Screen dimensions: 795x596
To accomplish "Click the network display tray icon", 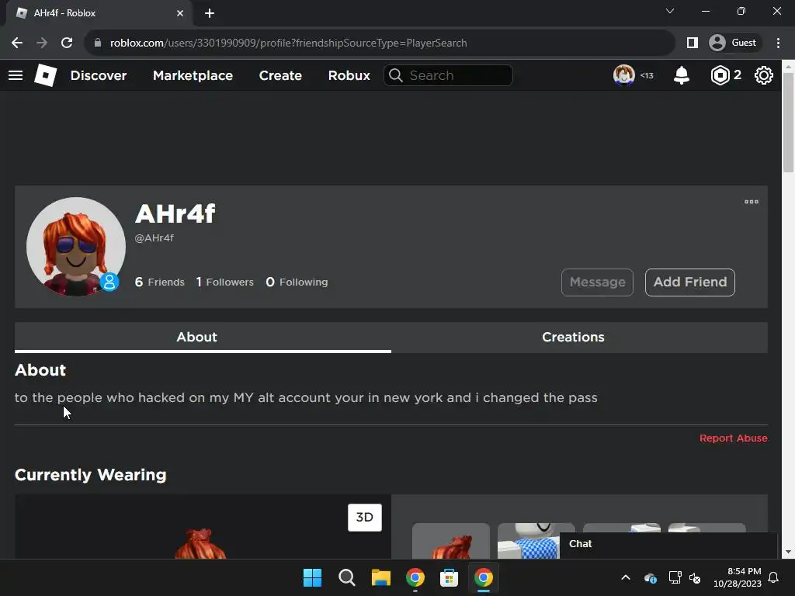I will pos(675,577).
